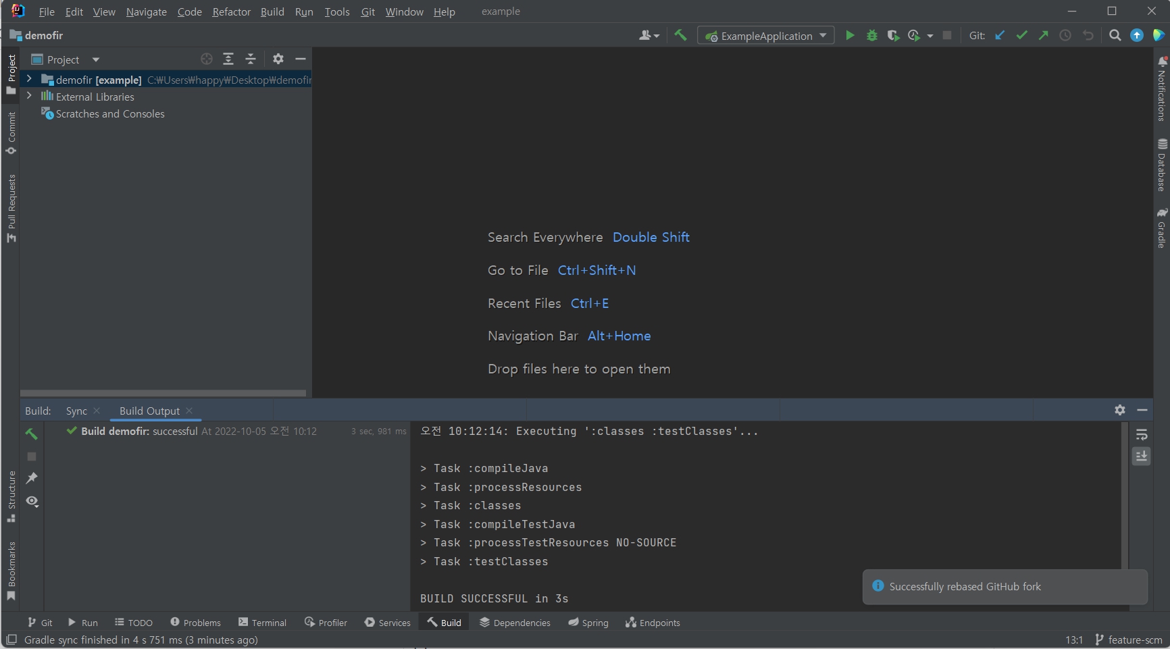Click the Stop square icon in top toolbar
The height and width of the screenshot is (649, 1170).
click(947, 35)
